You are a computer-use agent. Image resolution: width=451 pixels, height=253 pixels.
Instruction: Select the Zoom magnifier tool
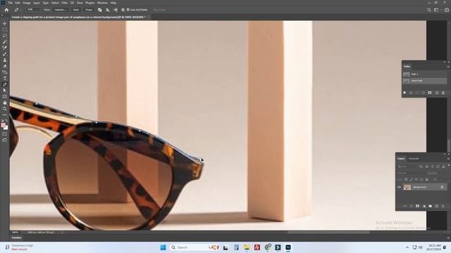tap(5, 109)
